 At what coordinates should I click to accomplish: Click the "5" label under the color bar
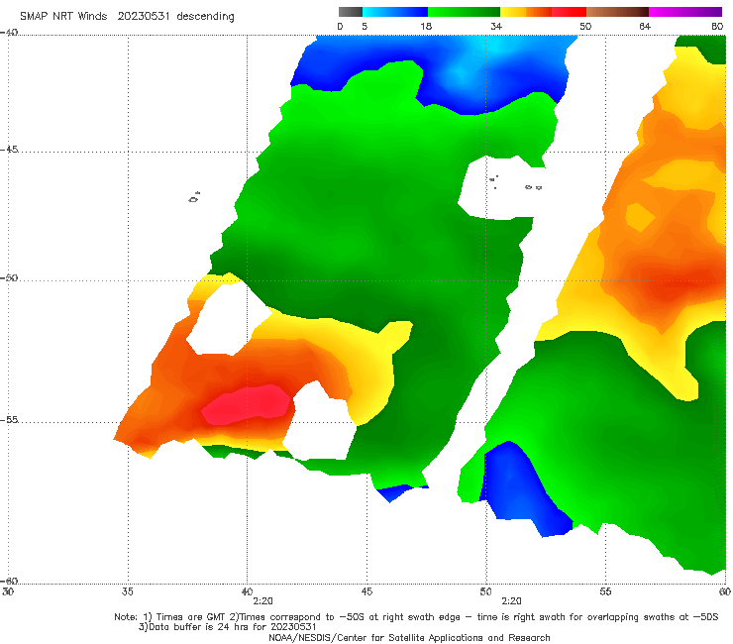(365, 26)
